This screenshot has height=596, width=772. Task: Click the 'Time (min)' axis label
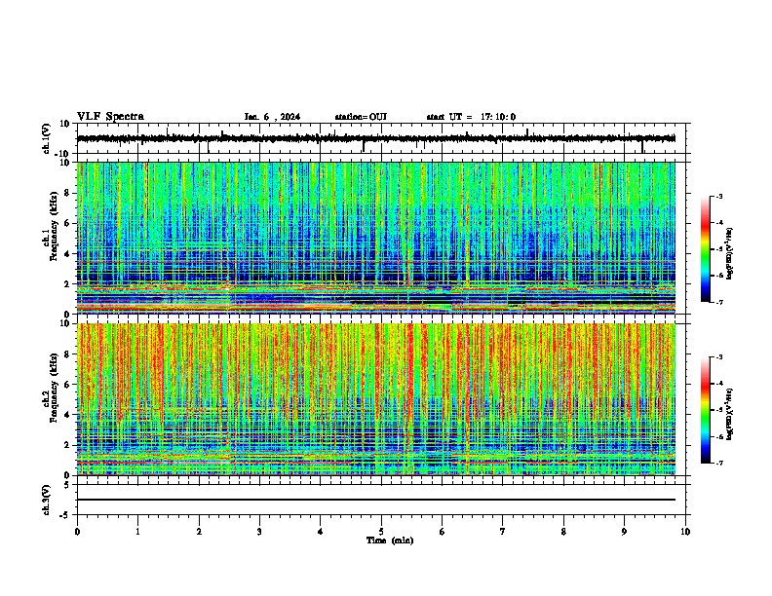390,540
